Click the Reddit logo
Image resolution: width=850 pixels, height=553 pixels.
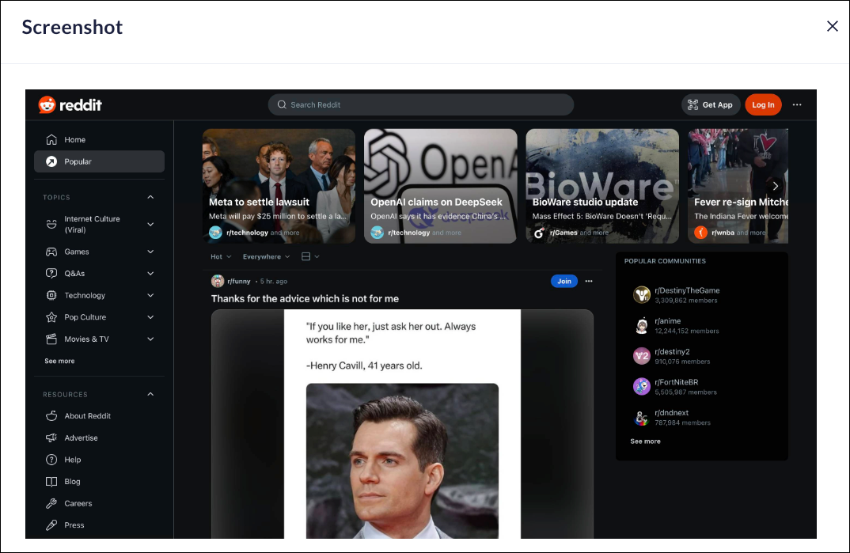click(x=70, y=104)
